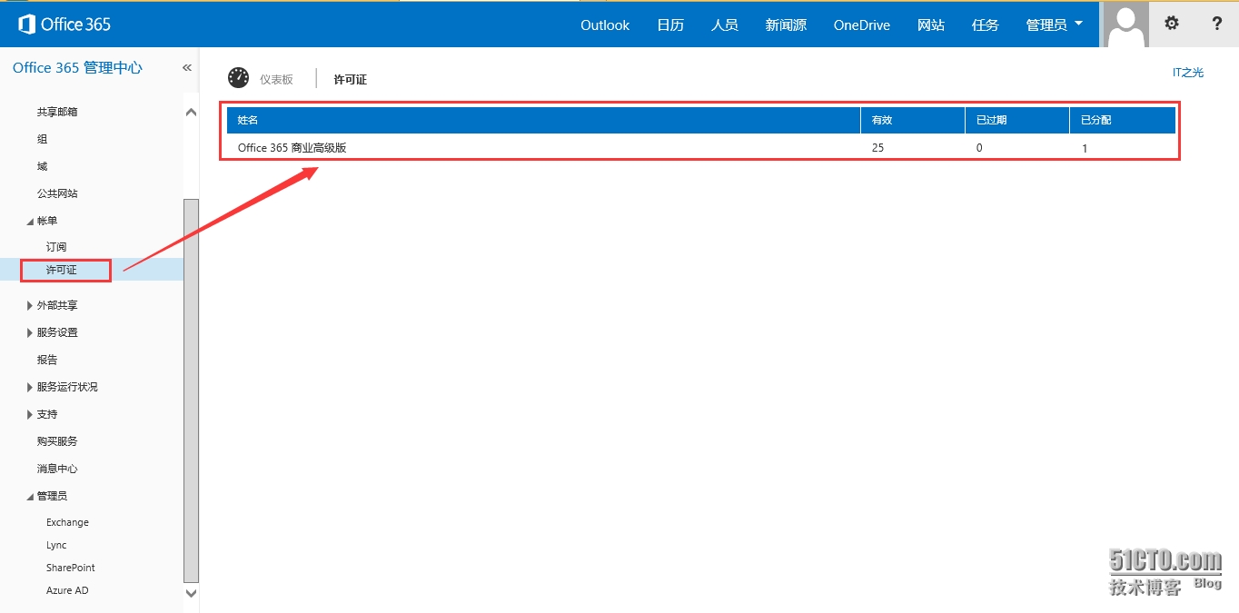The height and width of the screenshot is (613, 1239).
Task: Open the user profile avatar
Action: [x=1125, y=25]
